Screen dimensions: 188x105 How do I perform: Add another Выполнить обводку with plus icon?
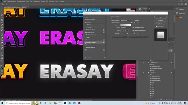pos(104,30)
